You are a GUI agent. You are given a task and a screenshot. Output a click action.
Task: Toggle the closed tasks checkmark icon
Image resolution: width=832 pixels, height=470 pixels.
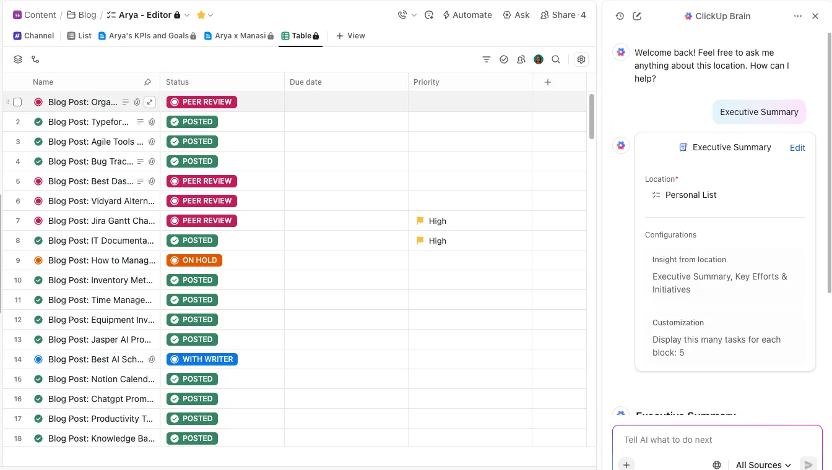(x=504, y=59)
